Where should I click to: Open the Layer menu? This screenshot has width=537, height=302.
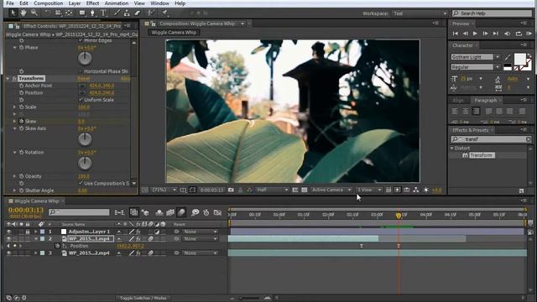(75, 3)
